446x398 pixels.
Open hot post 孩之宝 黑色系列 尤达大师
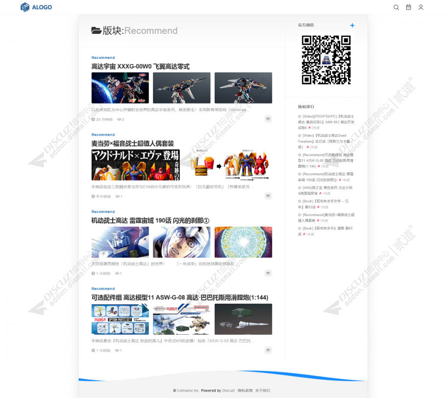[x=325, y=190]
